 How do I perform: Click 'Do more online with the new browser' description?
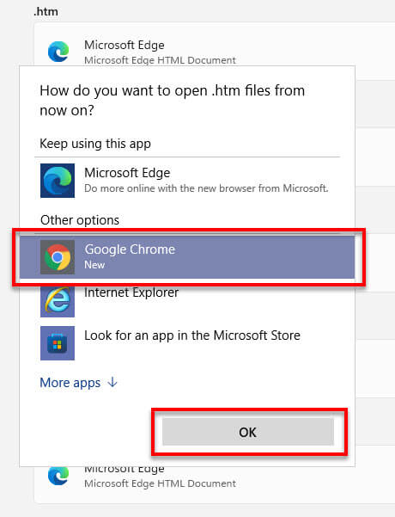206,188
